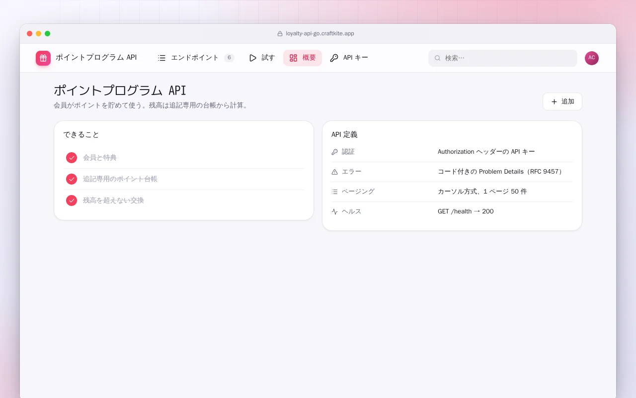Click the list icon by ページング
Image resolution: width=636 pixels, height=398 pixels.
(x=334, y=192)
